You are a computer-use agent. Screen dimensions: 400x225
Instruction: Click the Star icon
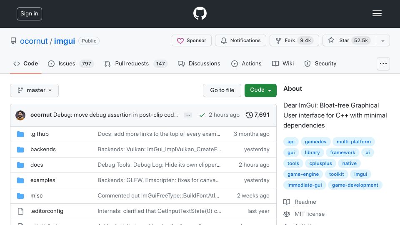(x=331, y=40)
